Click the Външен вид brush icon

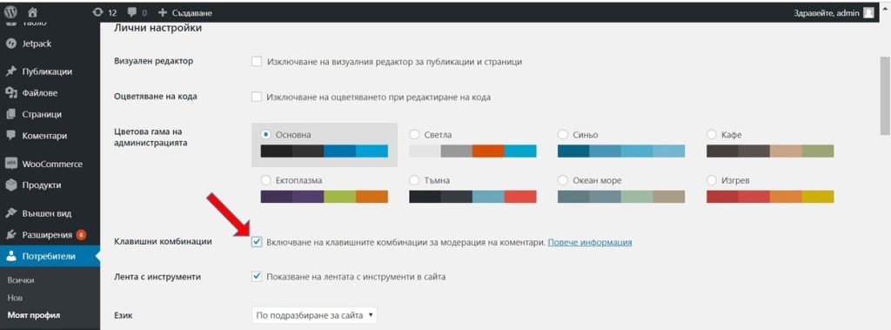coord(10,213)
